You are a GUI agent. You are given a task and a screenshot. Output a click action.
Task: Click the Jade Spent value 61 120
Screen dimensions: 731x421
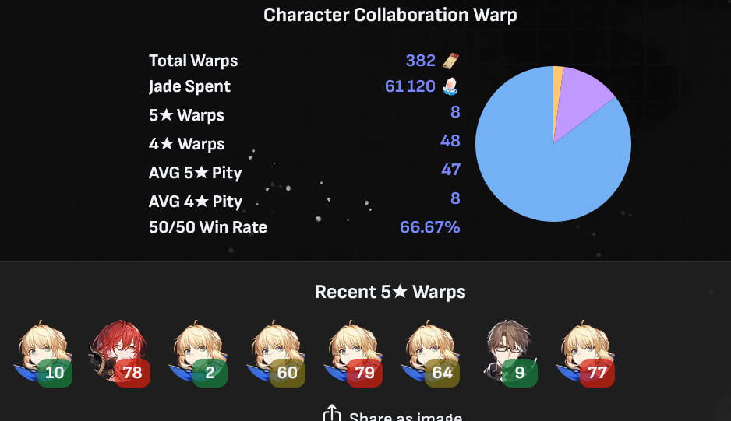[410, 86]
